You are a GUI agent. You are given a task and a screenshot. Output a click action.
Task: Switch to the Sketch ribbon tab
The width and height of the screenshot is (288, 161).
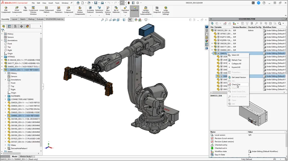[x=23, y=19]
